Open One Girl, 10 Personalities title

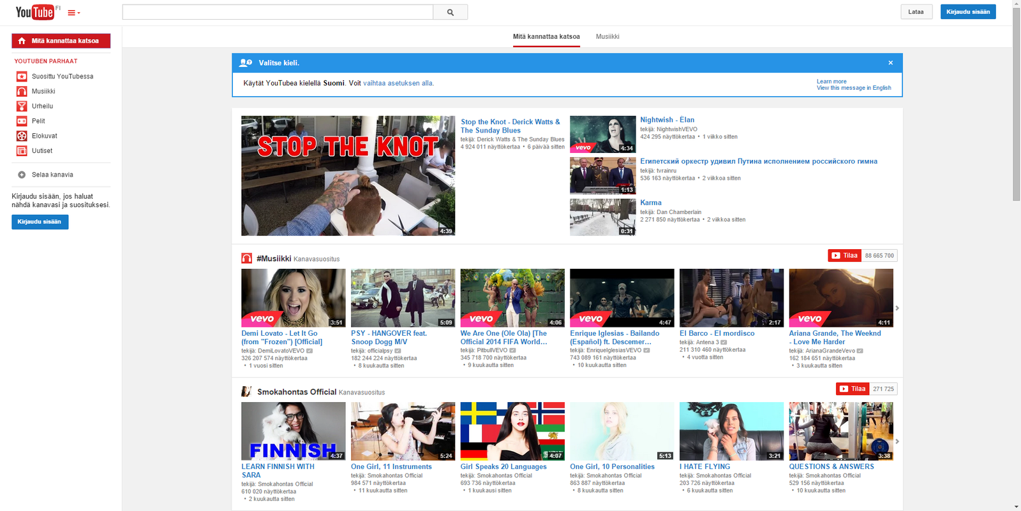[x=612, y=466]
